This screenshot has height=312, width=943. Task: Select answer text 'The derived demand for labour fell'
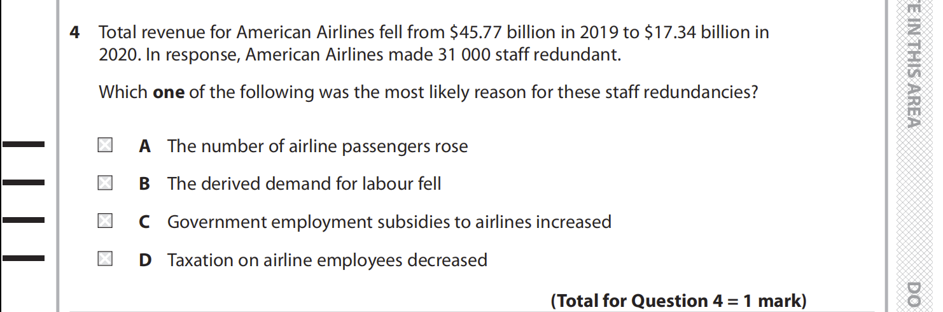(x=304, y=184)
